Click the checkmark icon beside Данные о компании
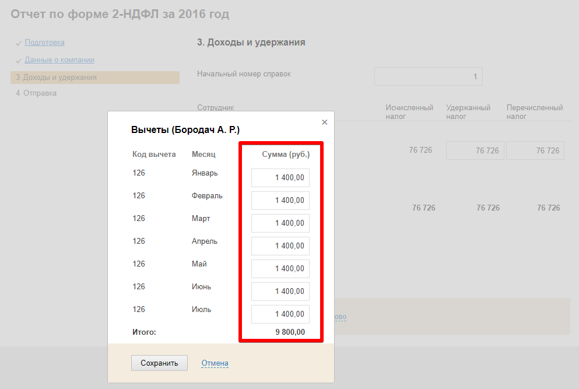This screenshot has width=579, height=389. (x=19, y=61)
